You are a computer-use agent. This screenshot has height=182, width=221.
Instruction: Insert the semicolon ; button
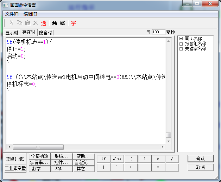point(172,167)
